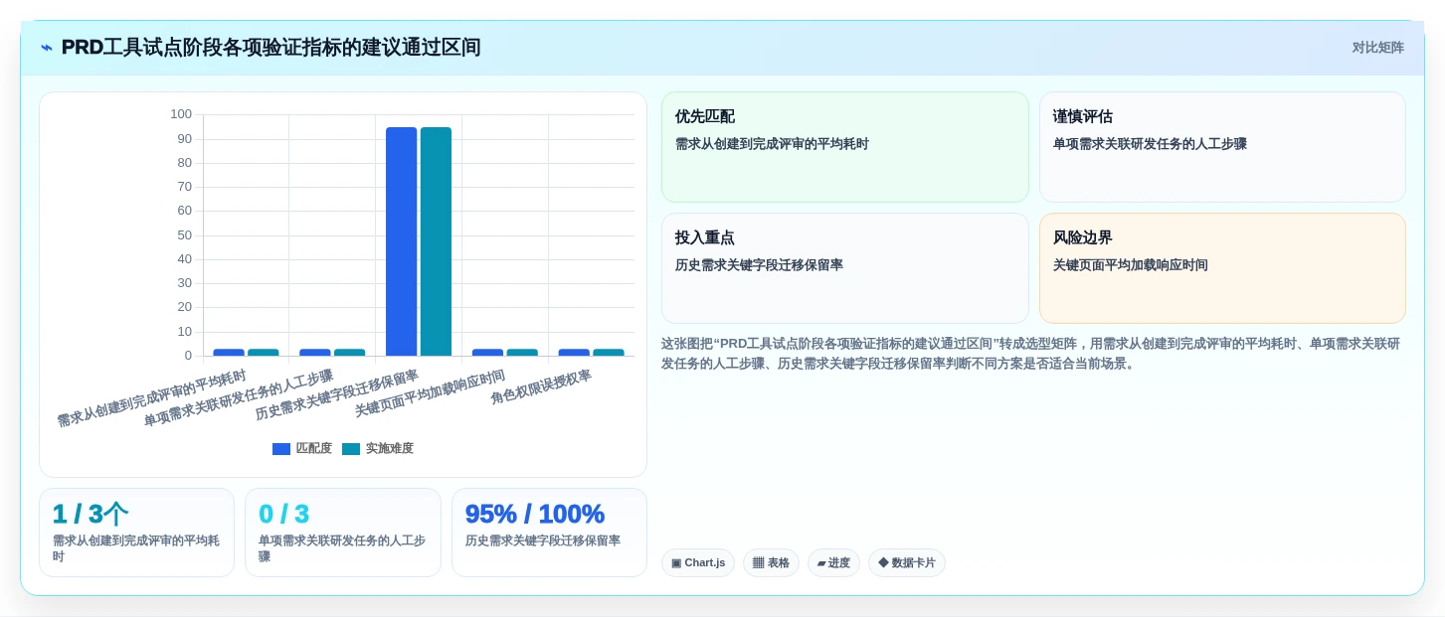This screenshot has height=617, width=1445.
Task: Click the 角色权限误授权率 axis label
Action: 541,387
